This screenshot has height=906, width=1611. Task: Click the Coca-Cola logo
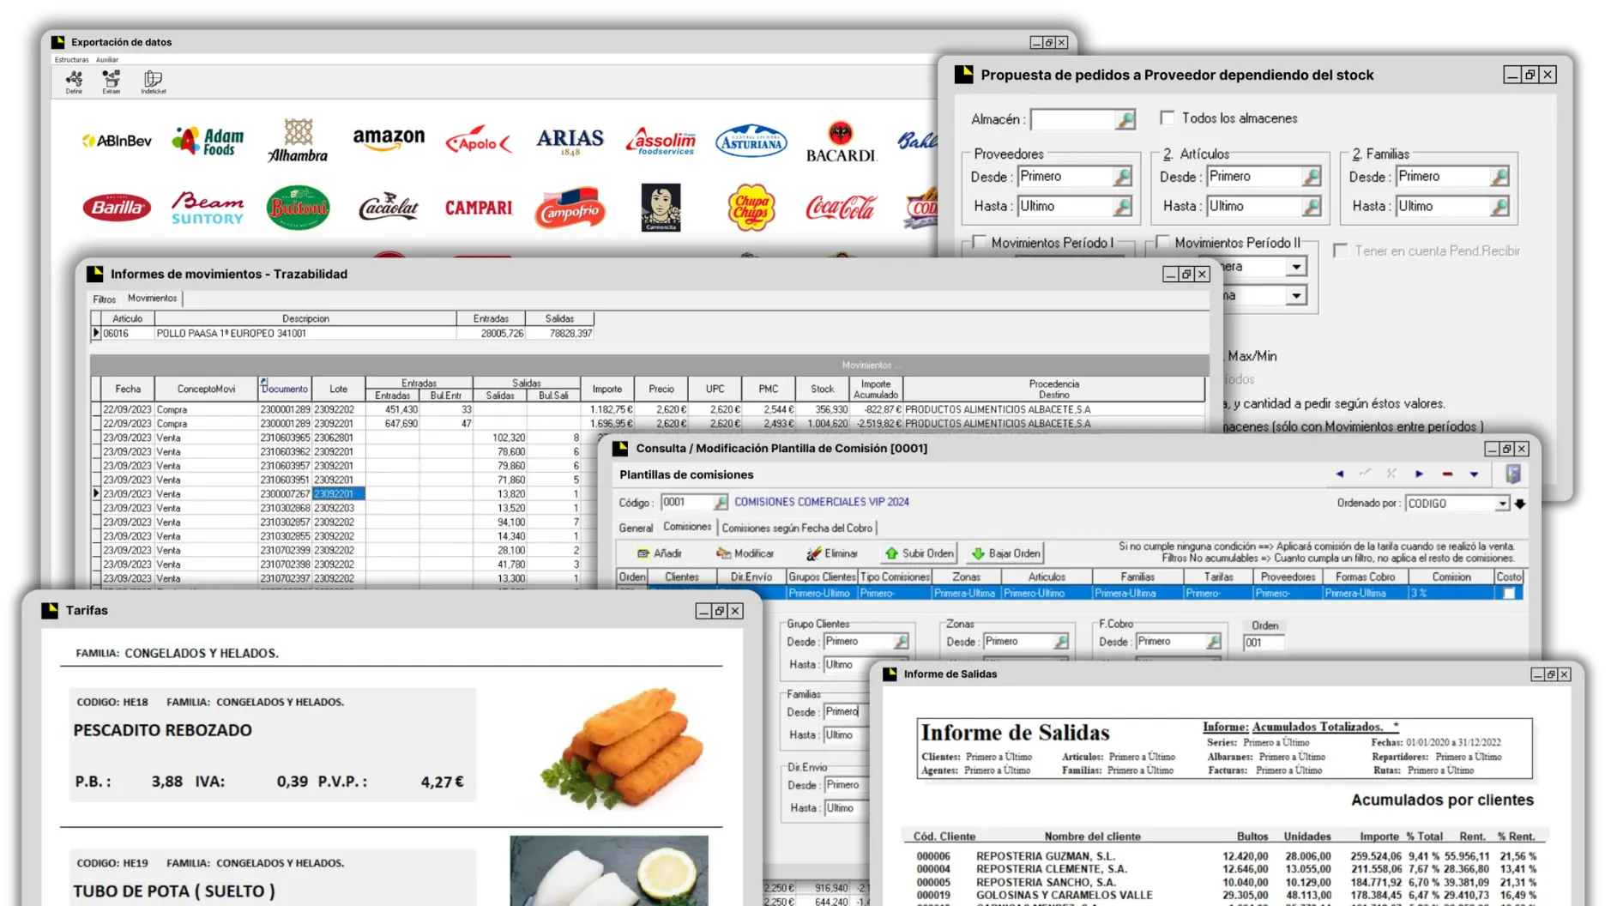pos(840,208)
